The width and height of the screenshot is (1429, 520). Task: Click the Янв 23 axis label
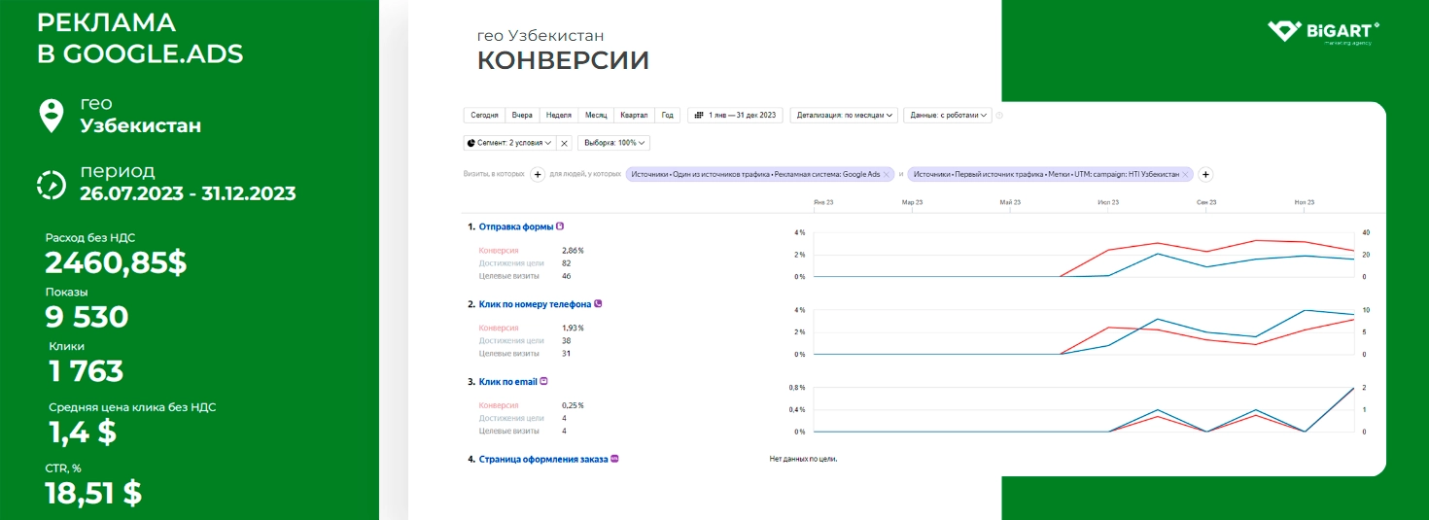(823, 202)
